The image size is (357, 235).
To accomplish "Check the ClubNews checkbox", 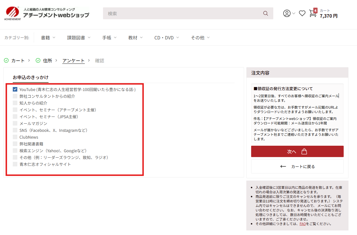I will (15, 137).
